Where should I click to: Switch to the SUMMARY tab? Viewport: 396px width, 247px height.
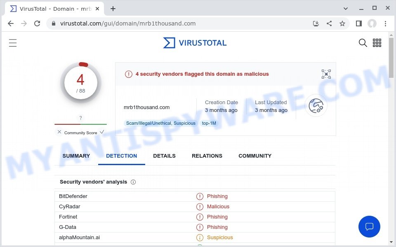point(76,156)
